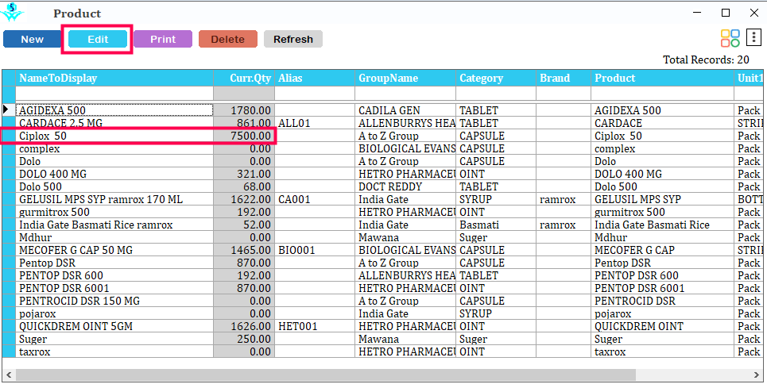Screen dimensions: 767x388
Task: Select the gurmitrox 500 name cell
Action: (x=114, y=212)
